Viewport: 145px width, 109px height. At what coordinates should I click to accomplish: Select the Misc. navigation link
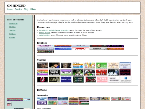tap(33, 9)
